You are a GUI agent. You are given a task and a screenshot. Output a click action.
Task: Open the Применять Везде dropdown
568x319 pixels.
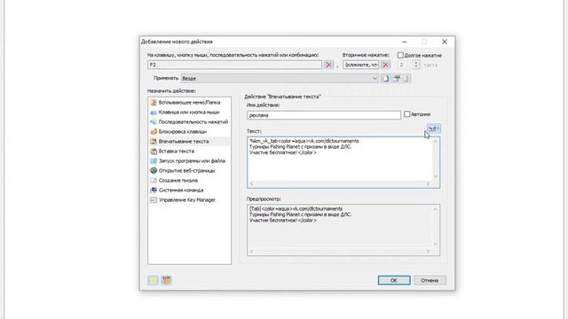point(280,78)
